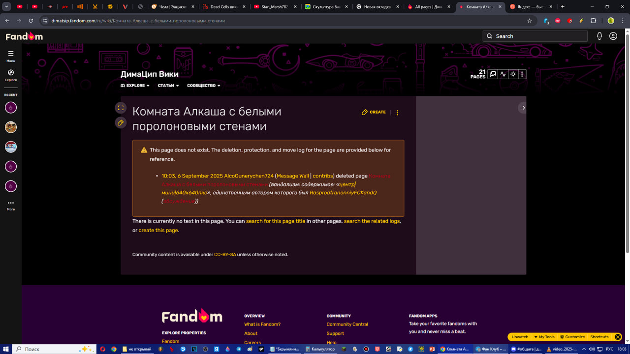Open the Fandom Menu hamburger icon
Image resolution: width=630 pixels, height=354 pixels.
[11, 54]
